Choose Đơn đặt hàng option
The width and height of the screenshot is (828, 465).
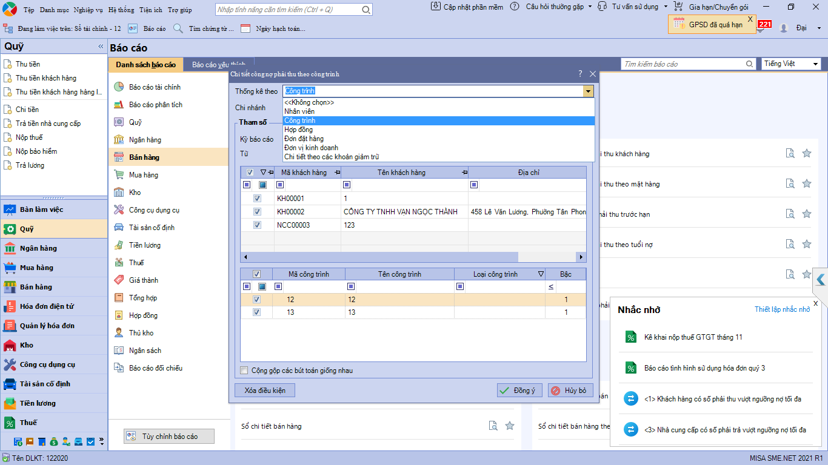coord(438,139)
